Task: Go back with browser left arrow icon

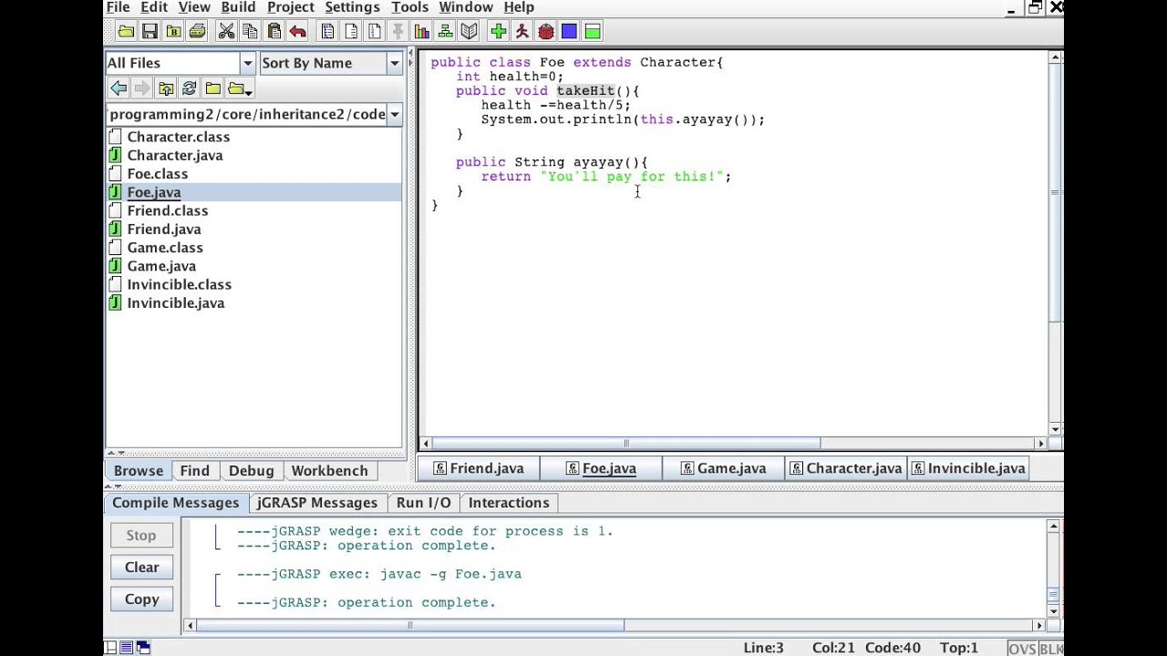Action: click(119, 88)
